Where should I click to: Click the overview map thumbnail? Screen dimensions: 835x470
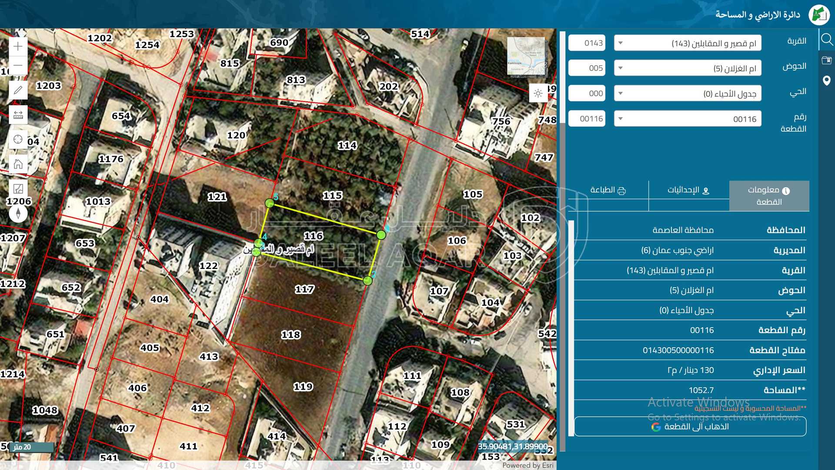click(x=526, y=56)
